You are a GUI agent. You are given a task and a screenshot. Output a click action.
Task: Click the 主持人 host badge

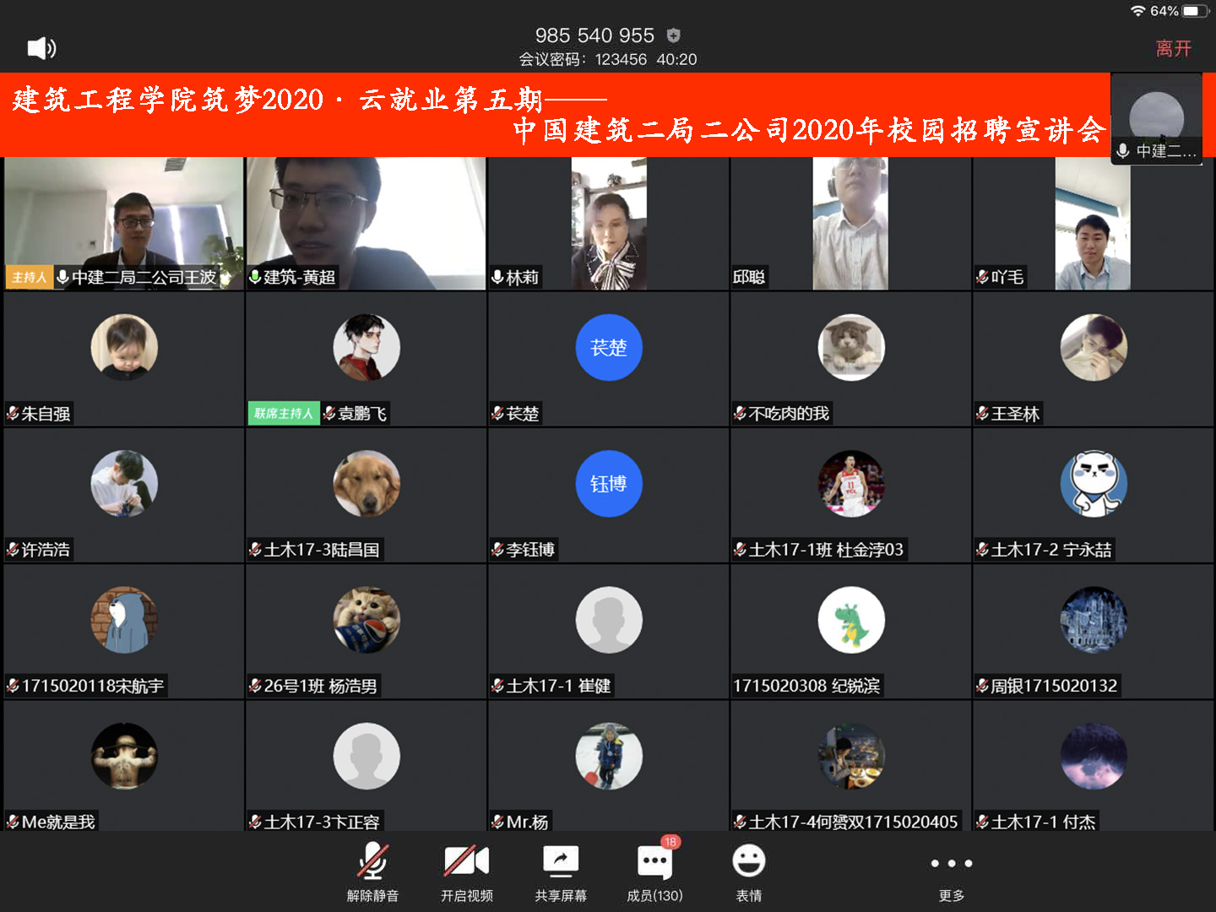tap(29, 277)
